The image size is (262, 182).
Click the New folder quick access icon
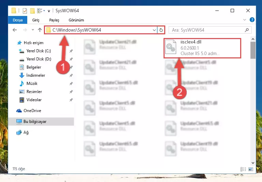coord(32,11)
